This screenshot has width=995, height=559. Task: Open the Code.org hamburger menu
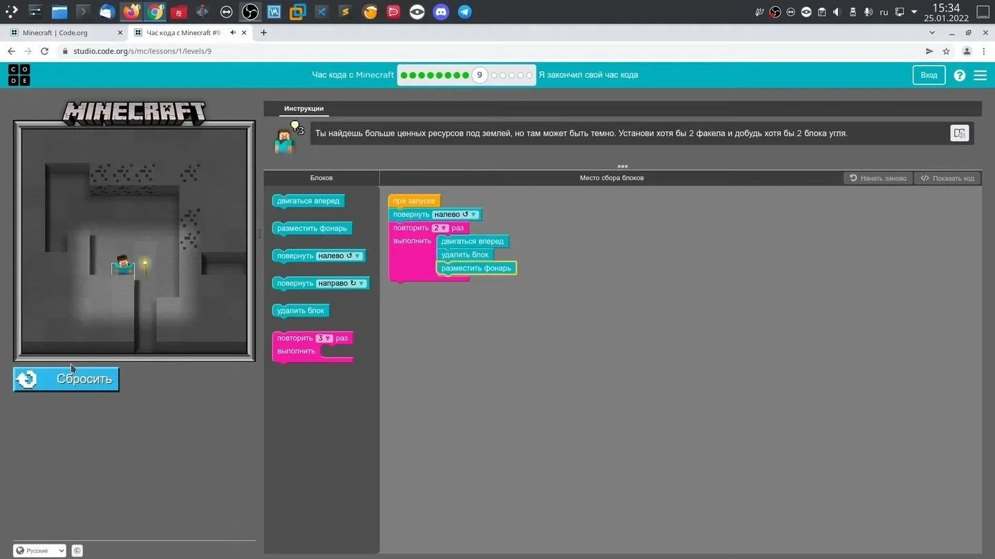point(980,75)
